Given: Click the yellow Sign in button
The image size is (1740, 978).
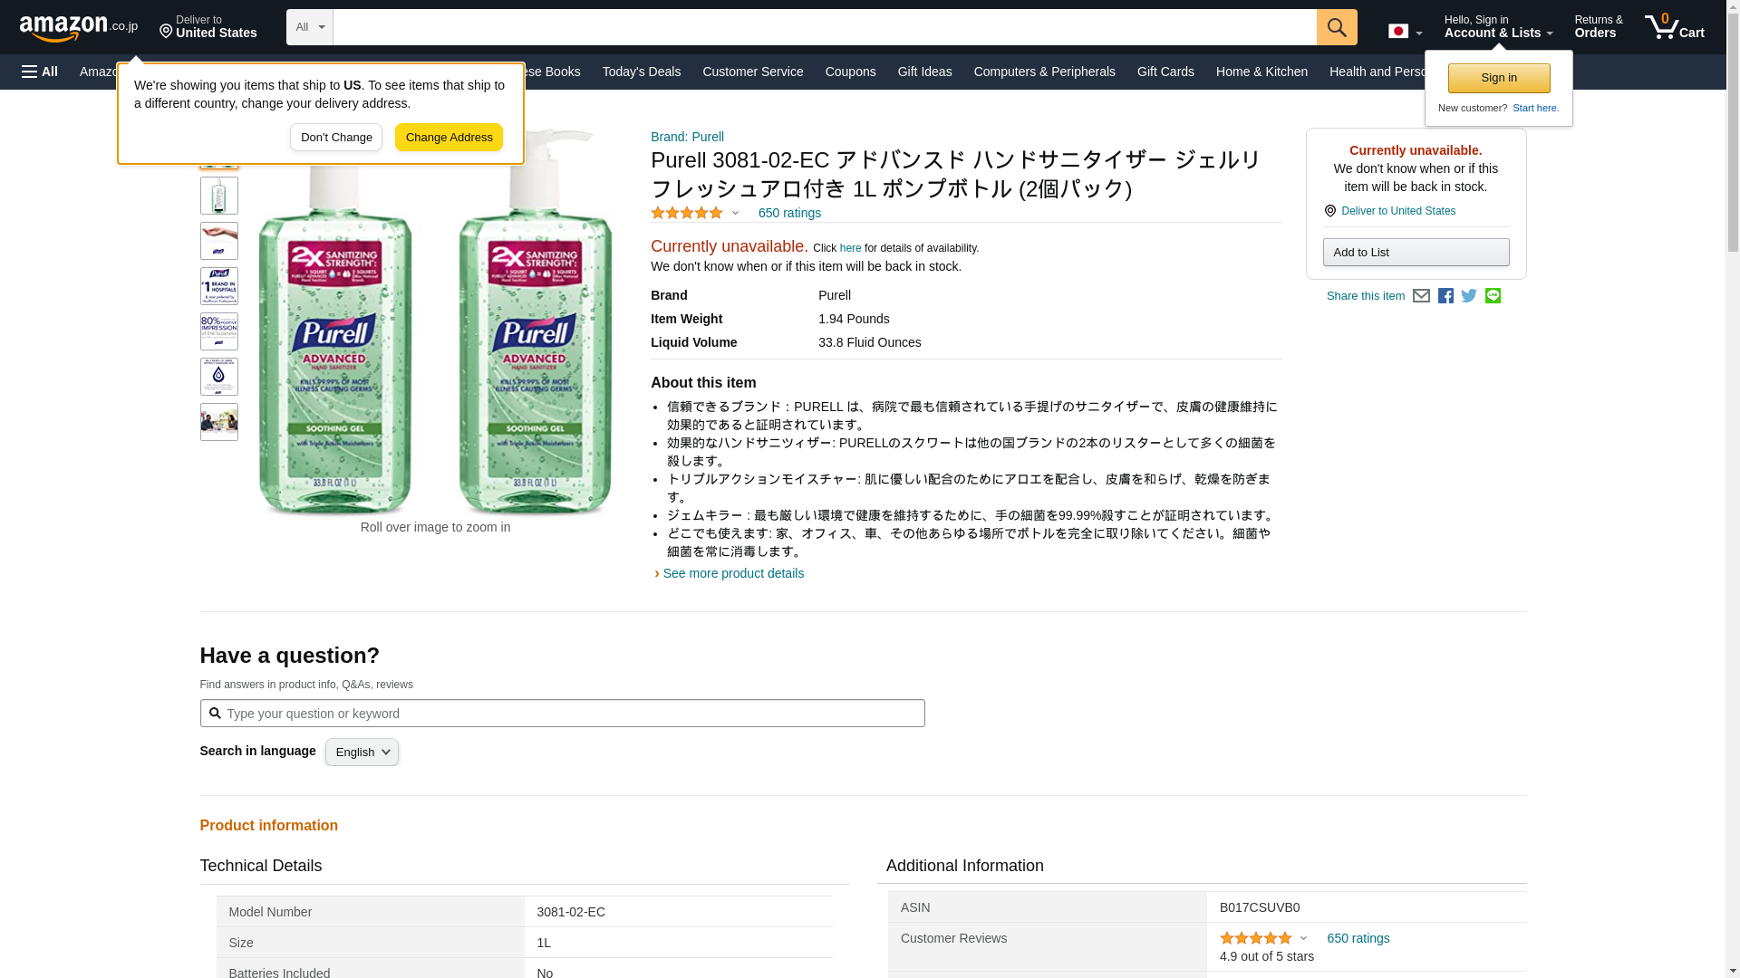Looking at the screenshot, I should click(x=1498, y=78).
